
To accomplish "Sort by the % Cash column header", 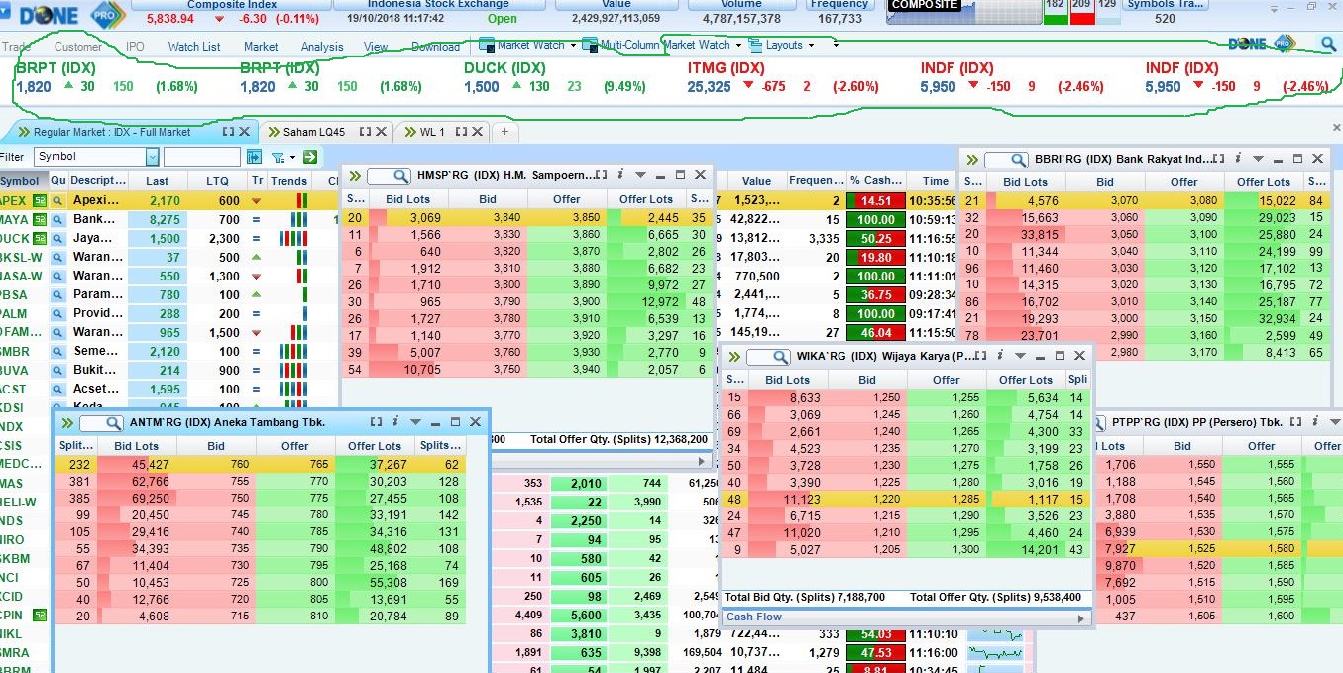I will click(876, 181).
